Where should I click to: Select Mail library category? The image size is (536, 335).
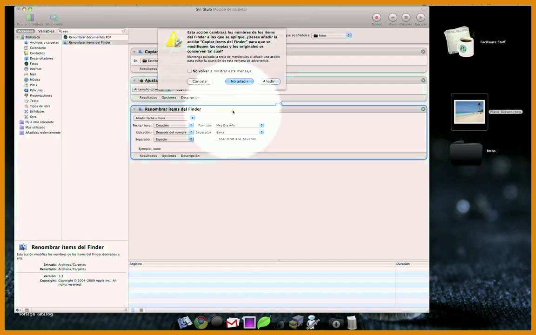pos(33,74)
